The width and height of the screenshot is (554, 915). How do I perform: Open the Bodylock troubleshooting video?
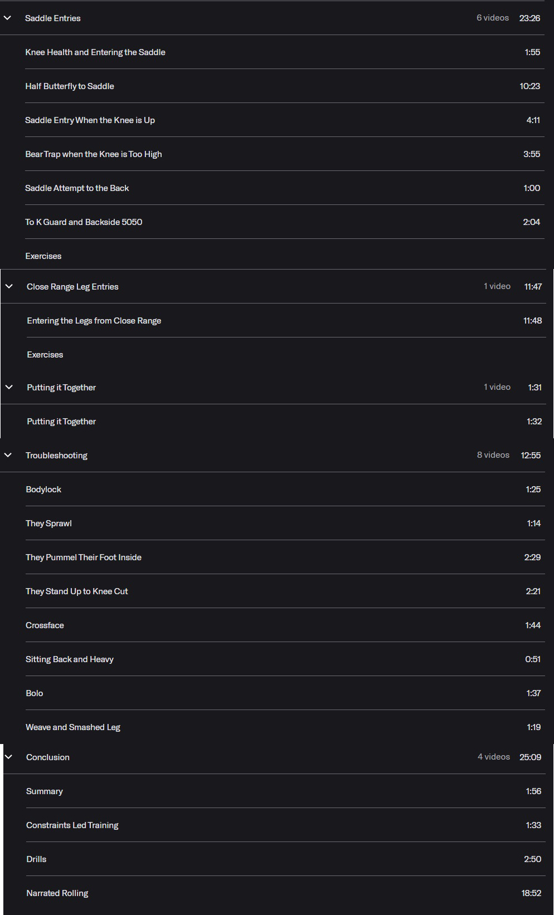pyautogui.click(x=285, y=489)
